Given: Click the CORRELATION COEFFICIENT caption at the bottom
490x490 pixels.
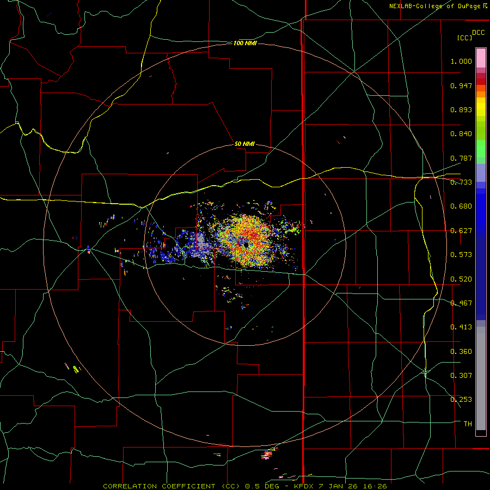Looking at the screenshot, I should [245, 486].
